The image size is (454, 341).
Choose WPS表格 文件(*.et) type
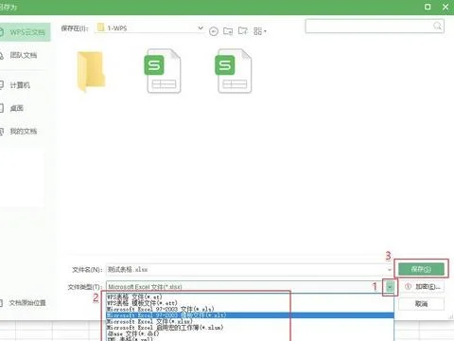coord(250,296)
